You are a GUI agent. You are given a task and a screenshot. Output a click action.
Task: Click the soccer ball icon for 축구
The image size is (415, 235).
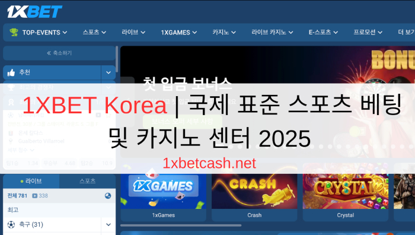coord(11,225)
